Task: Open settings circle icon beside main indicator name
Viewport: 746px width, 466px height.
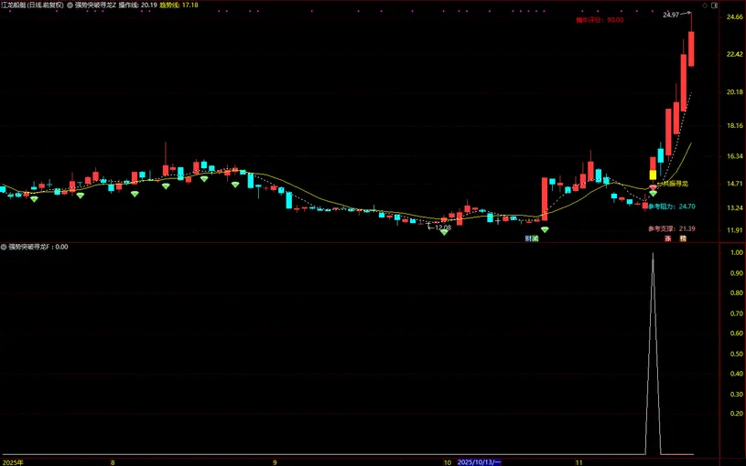Action: [x=70, y=5]
